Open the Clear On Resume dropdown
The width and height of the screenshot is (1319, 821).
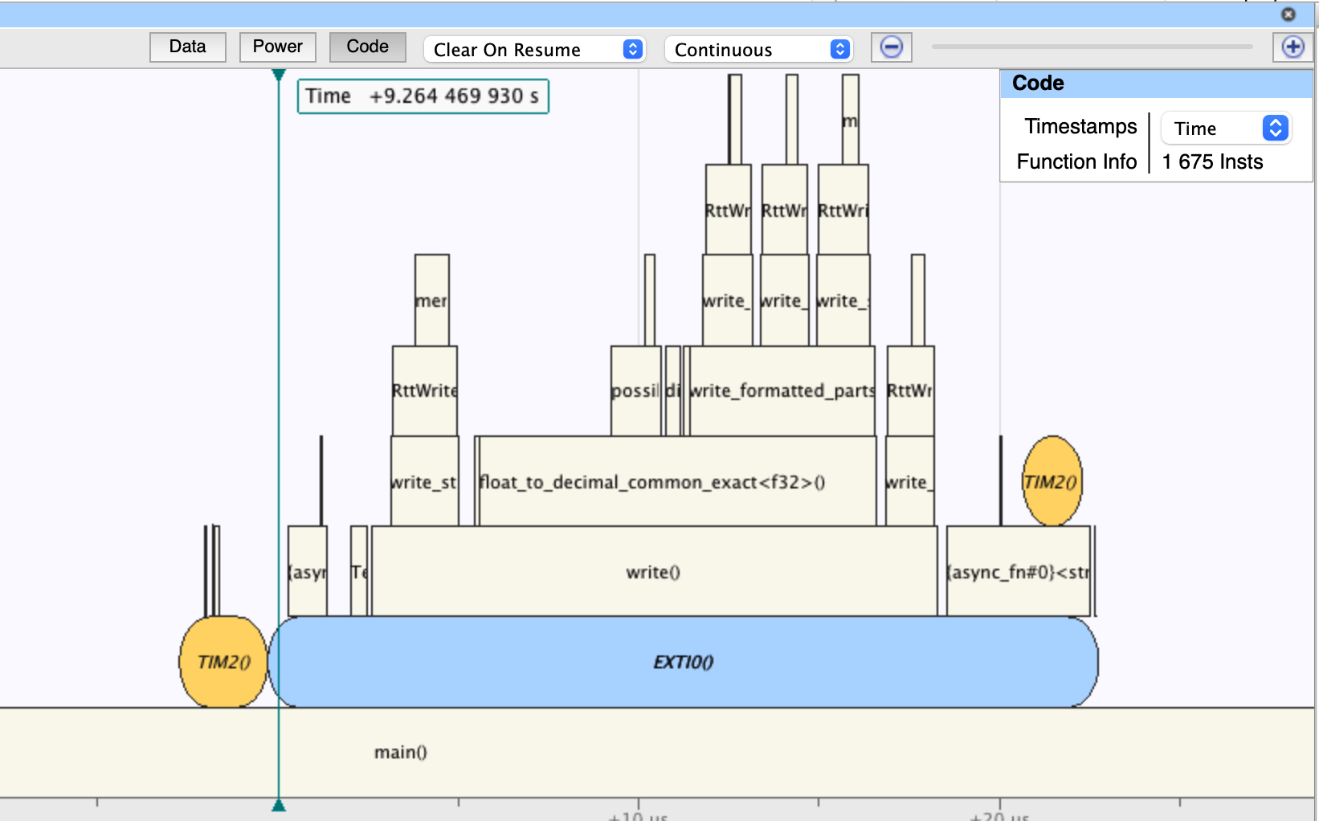pos(533,49)
